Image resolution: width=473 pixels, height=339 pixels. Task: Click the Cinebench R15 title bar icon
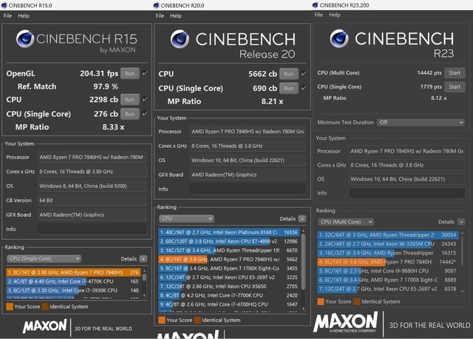(4, 5)
